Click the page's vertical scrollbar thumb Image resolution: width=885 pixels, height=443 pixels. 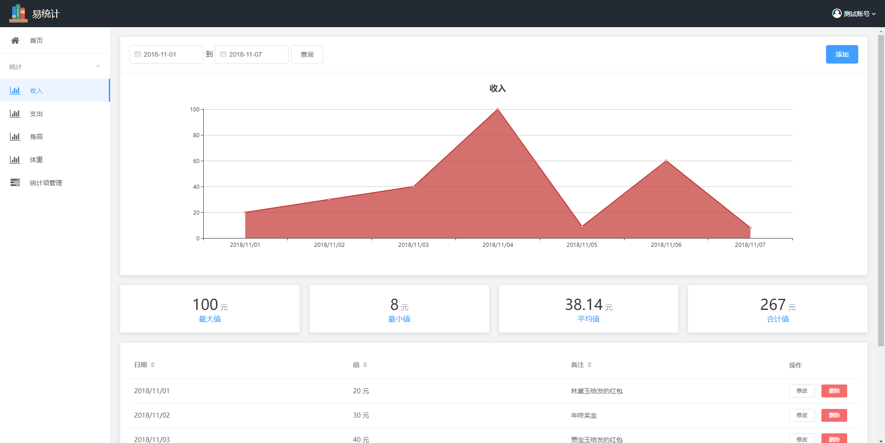(881, 189)
